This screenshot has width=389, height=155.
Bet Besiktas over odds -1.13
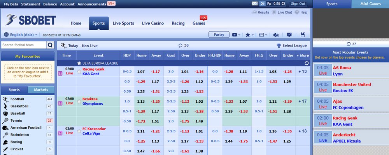tap(185, 102)
